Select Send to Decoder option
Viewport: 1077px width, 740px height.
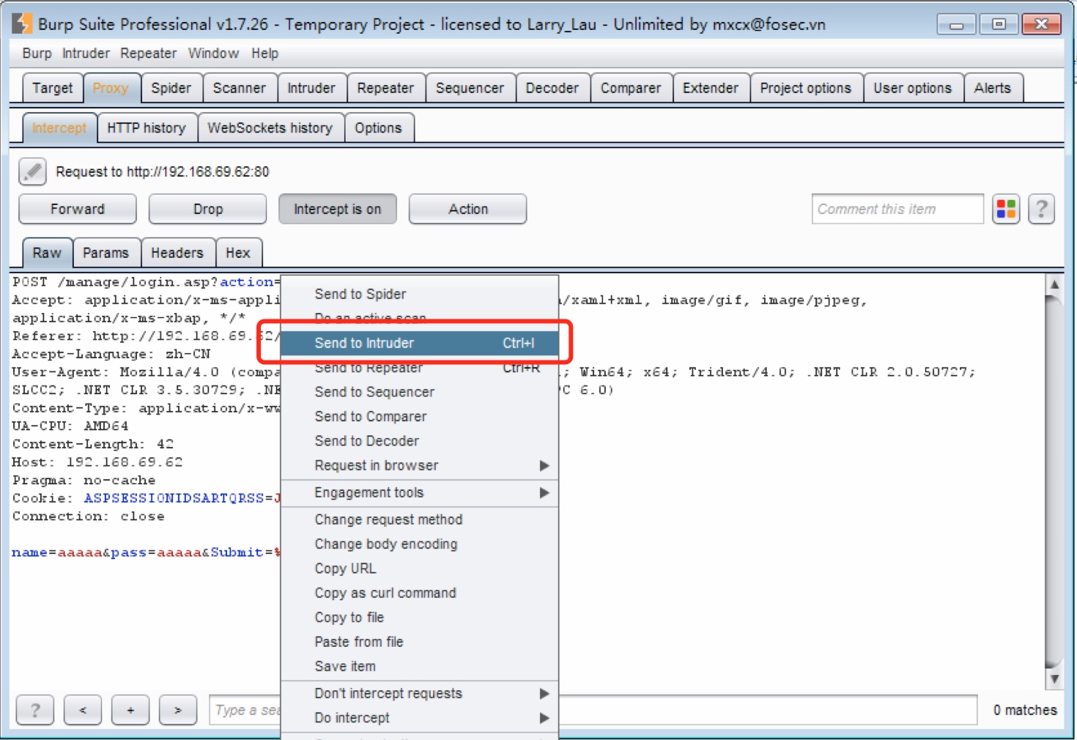(x=420, y=441)
